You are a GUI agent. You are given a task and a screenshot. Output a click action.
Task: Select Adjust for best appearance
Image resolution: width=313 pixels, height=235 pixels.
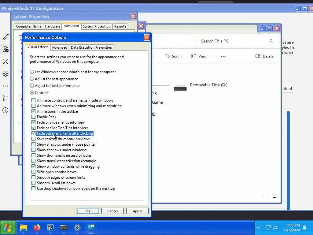32,79
